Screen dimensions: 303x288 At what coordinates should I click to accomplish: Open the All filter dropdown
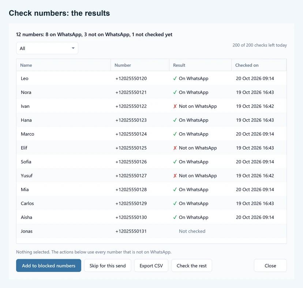coord(47,48)
